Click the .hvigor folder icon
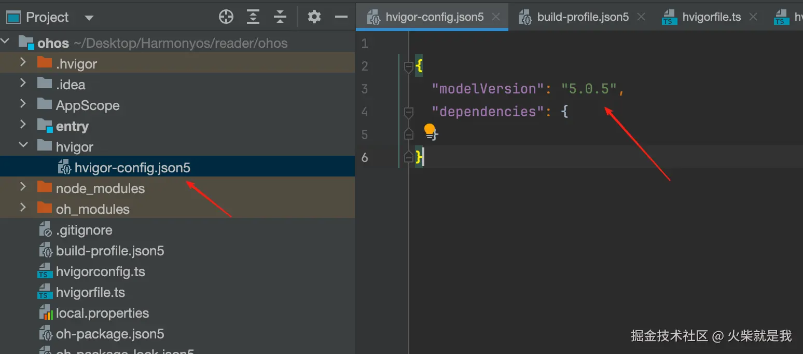Image resolution: width=803 pixels, height=354 pixels. pos(45,63)
